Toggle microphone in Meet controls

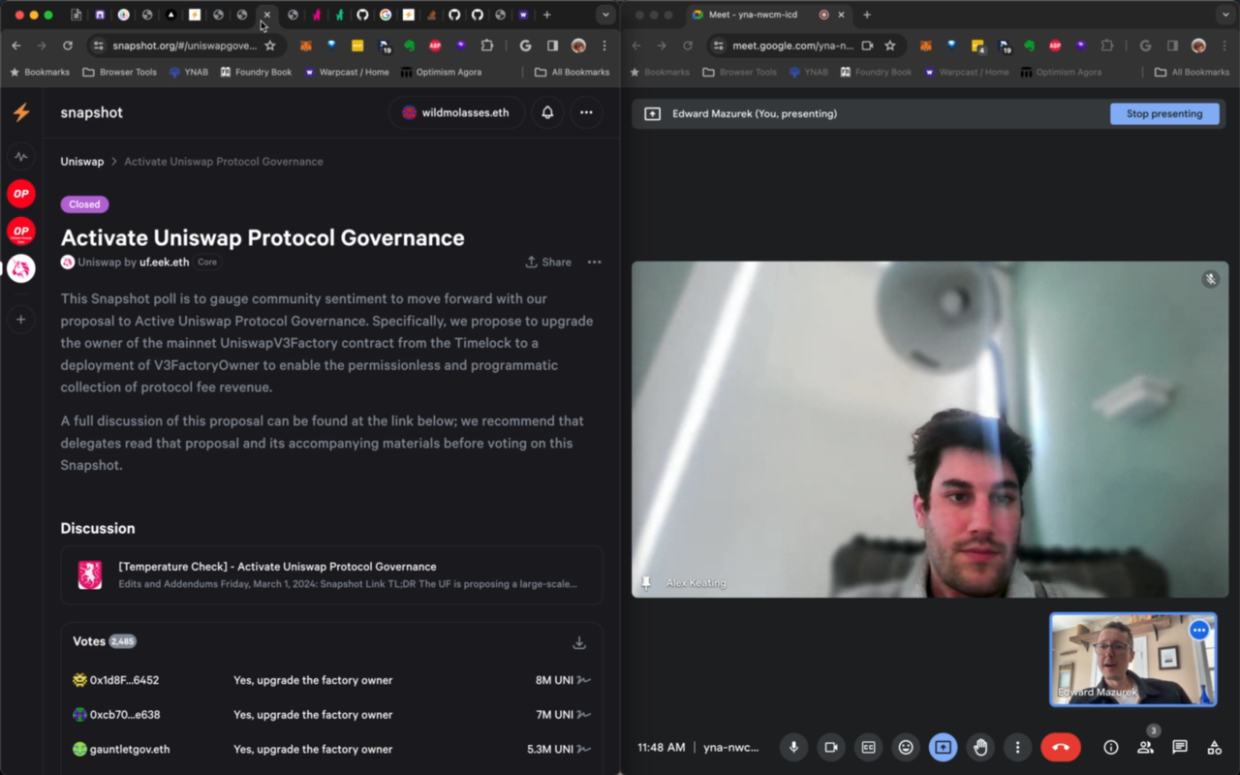793,747
